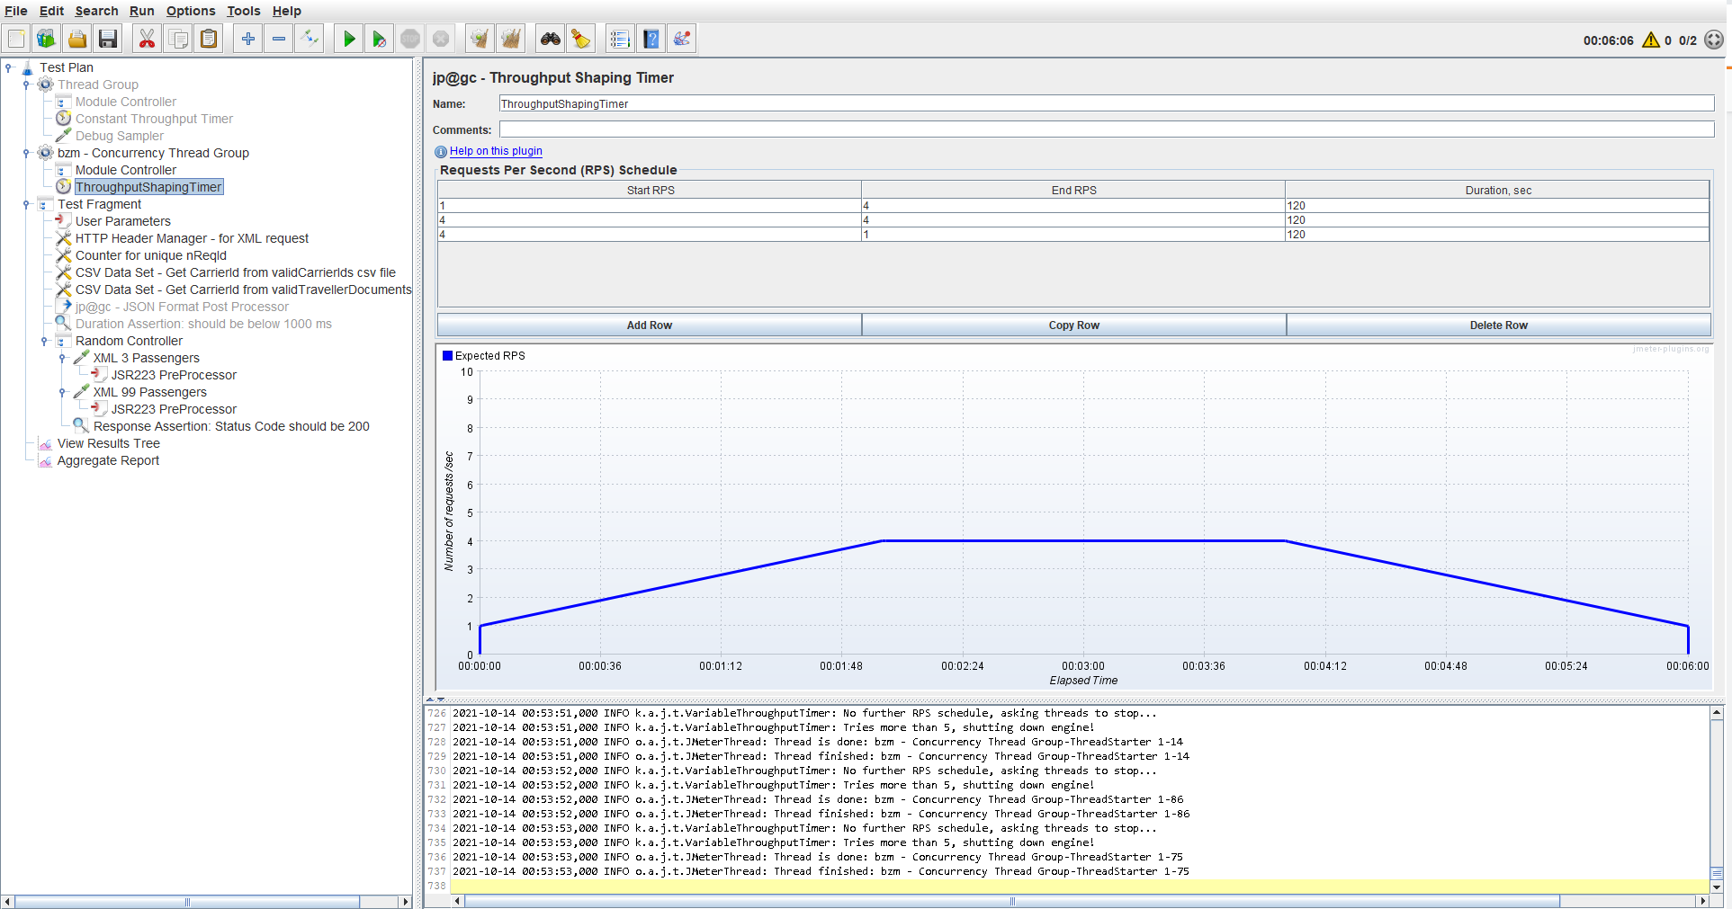Click the Start RPS column header
The height and width of the screenshot is (909, 1732).
650,190
